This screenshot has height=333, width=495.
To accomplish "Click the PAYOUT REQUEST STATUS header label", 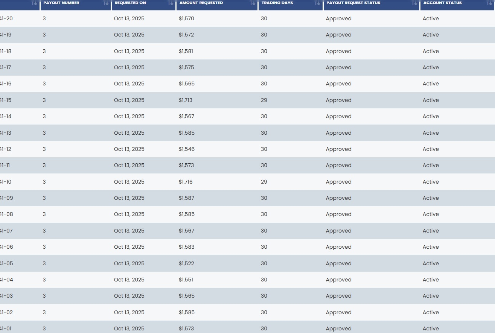I will pos(353,3).
